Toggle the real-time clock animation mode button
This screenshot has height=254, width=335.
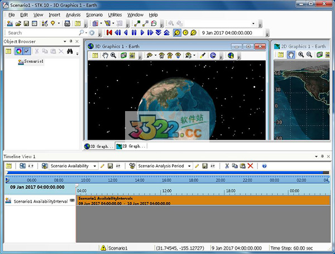[x=185, y=33]
